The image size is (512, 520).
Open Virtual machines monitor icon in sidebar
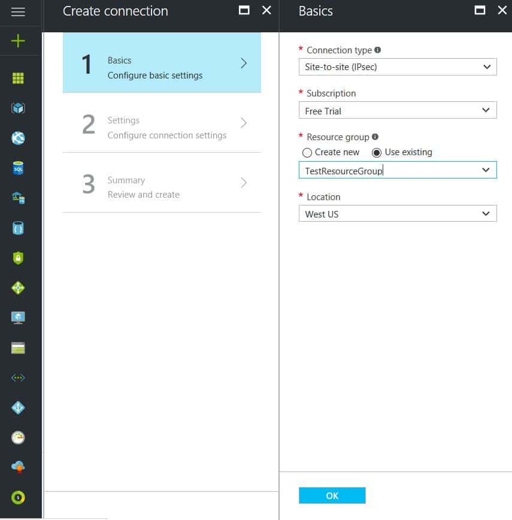pyautogui.click(x=18, y=318)
